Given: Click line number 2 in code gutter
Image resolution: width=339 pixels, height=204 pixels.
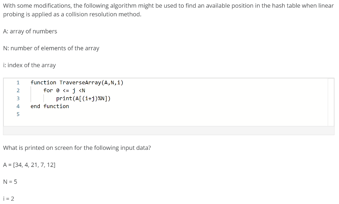Looking at the screenshot, I should click(18, 91).
